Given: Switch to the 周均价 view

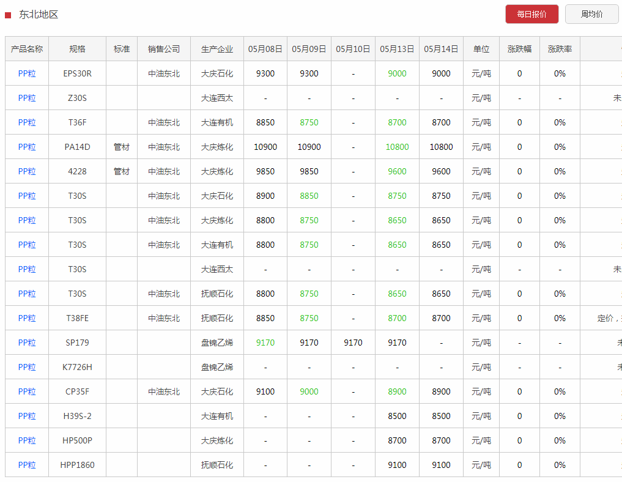Looking at the screenshot, I should coord(591,14).
